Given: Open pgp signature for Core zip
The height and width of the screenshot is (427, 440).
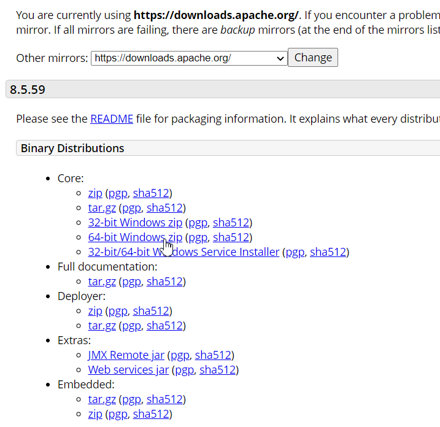Looking at the screenshot, I should click(x=118, y=193).
